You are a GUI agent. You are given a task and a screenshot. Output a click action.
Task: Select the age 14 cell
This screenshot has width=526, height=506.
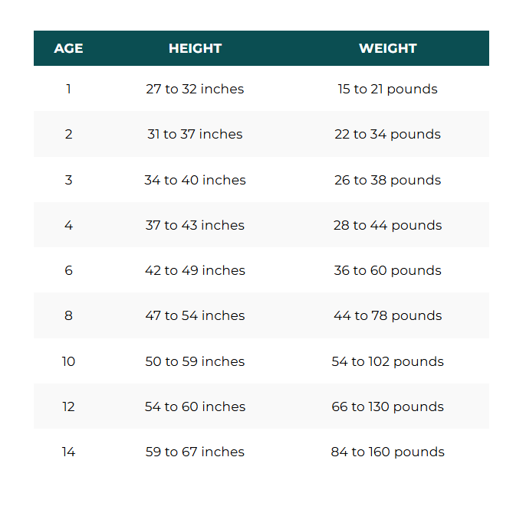[68, 452]
